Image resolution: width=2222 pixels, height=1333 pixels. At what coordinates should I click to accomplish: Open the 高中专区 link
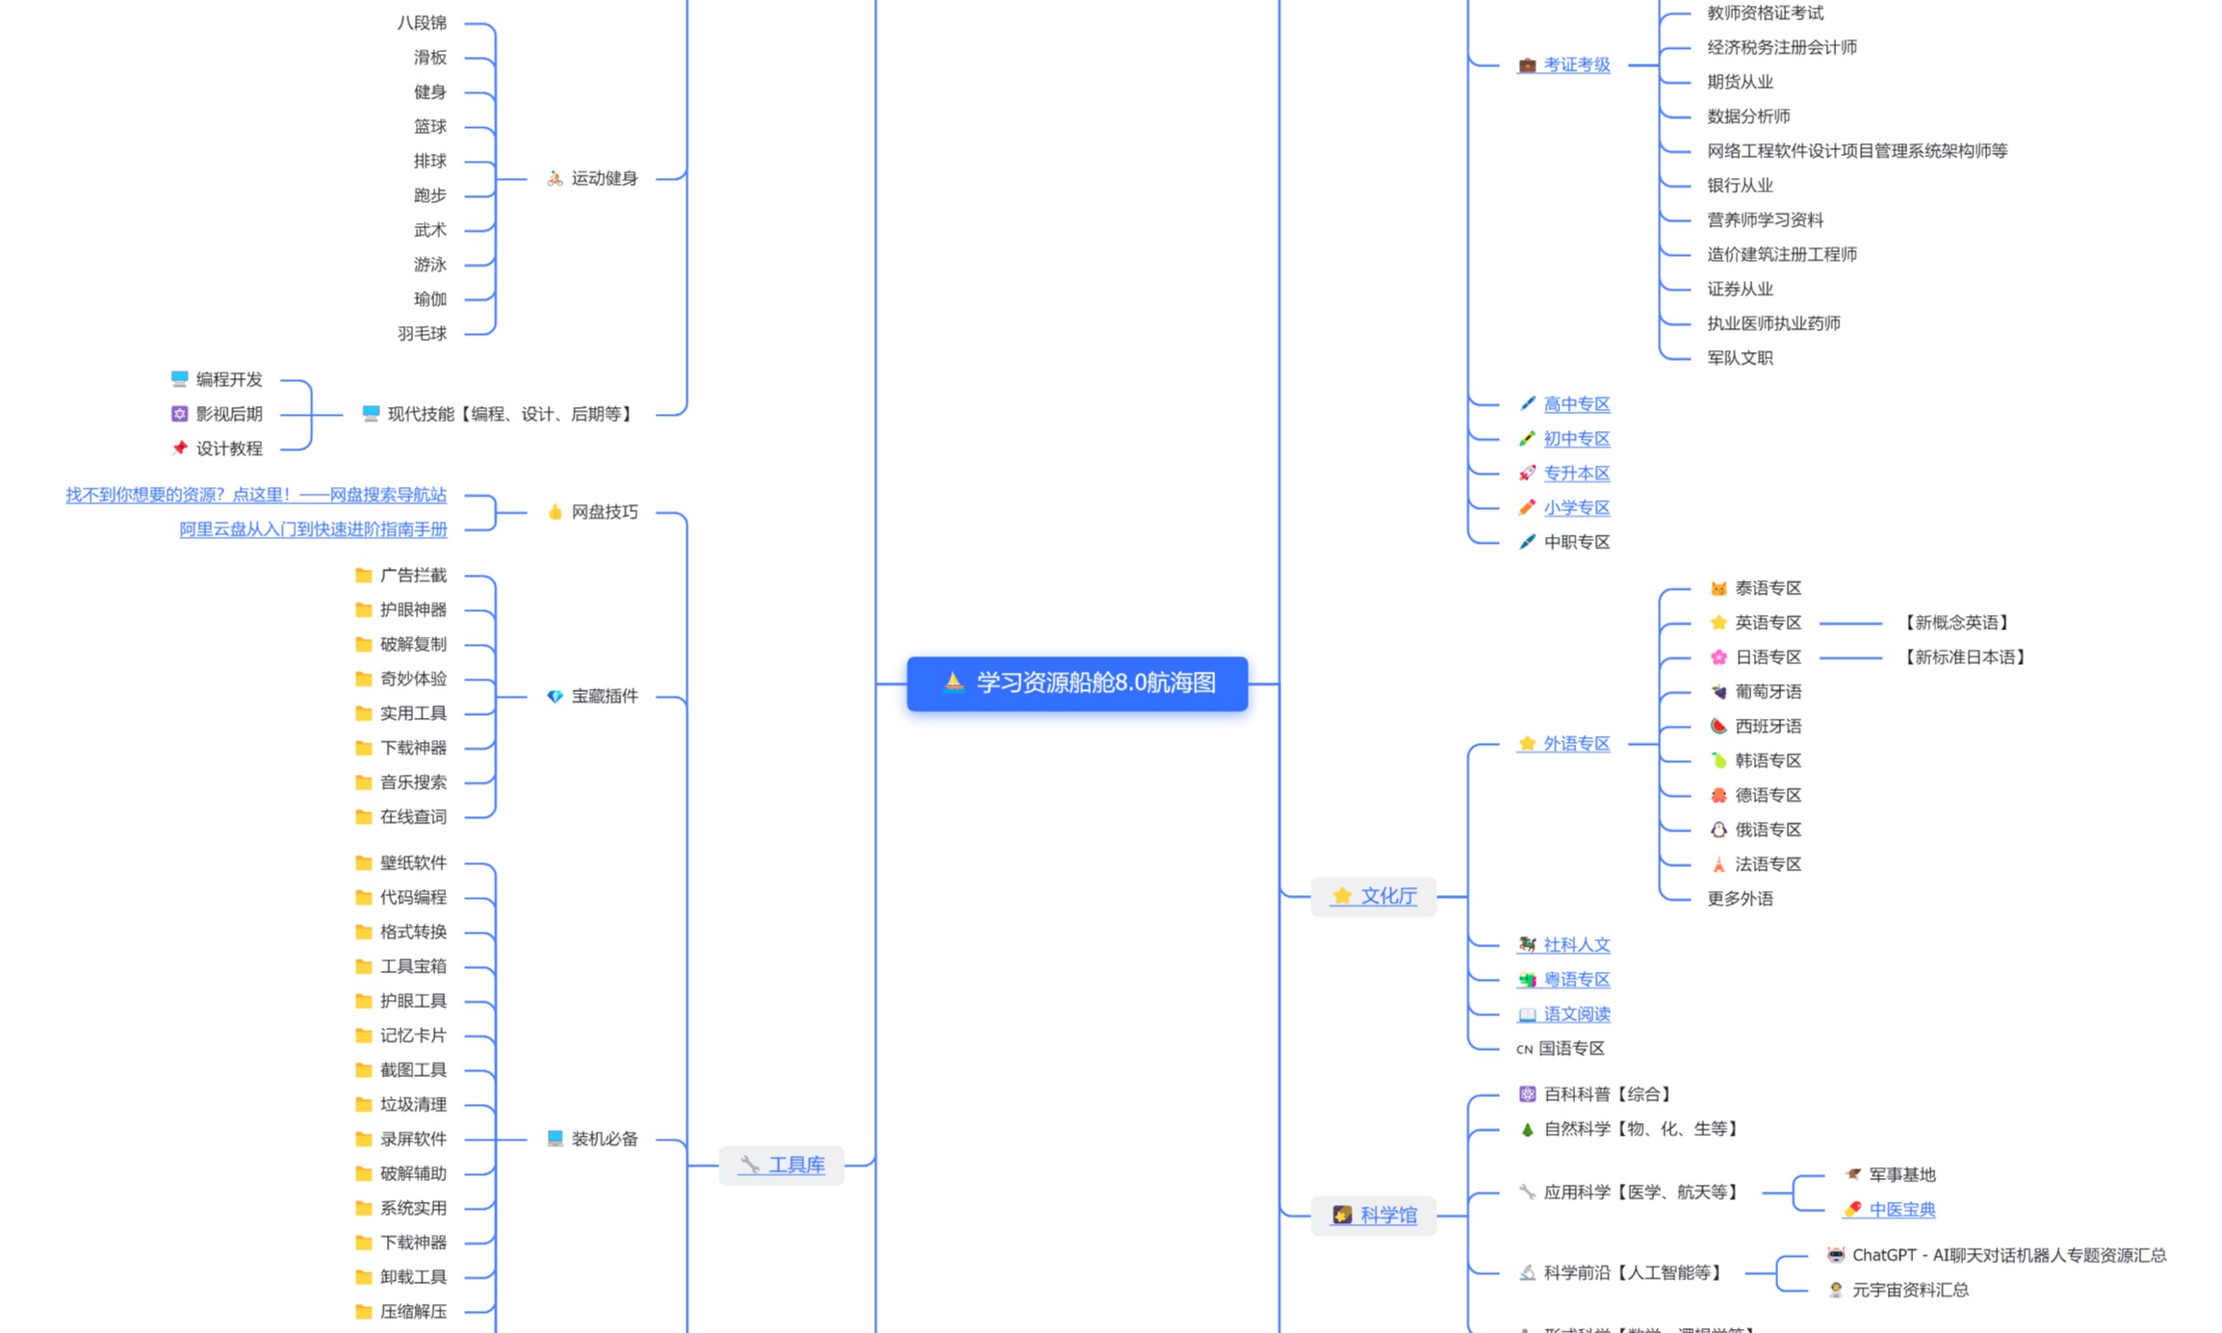pyautogui.click(x=1576, y=404)
